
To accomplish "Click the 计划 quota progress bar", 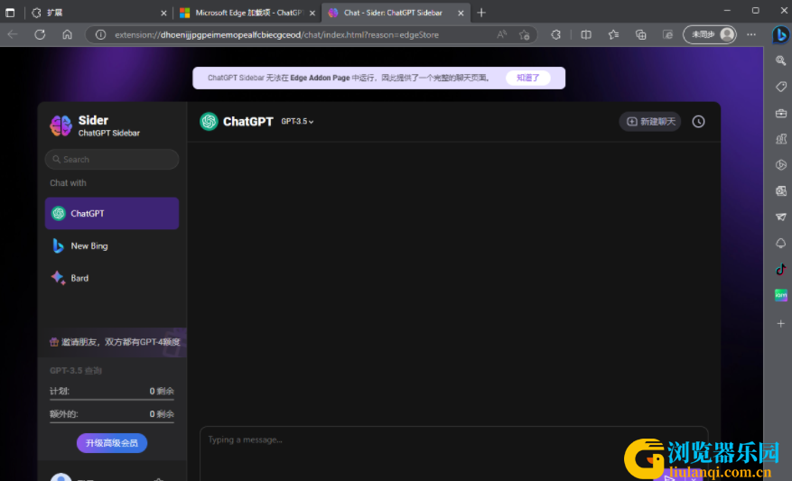I will click(x=112, y=400).
